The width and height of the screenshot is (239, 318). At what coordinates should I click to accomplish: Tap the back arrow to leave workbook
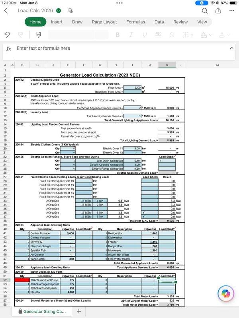click(x=6, y=11)
